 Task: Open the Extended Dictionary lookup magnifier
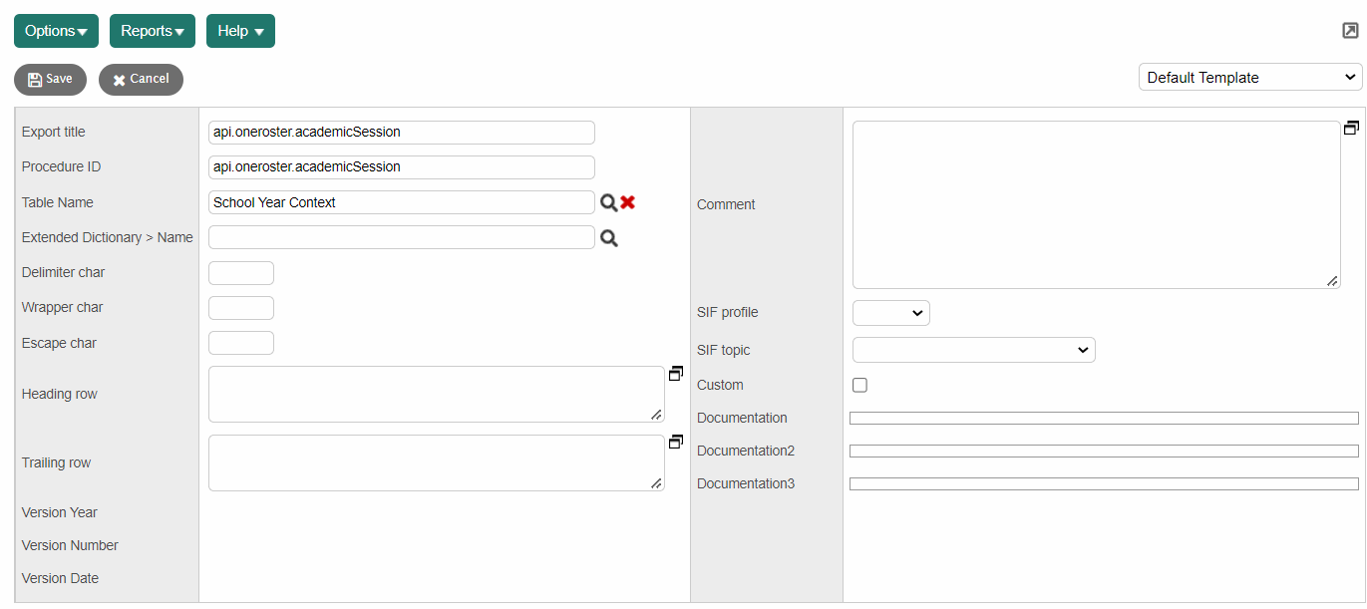point(609,237)
